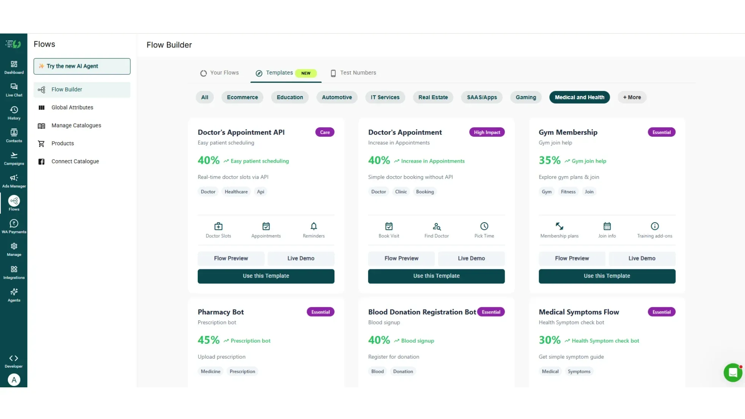Click the Prescription tag on Pharmacy Bot

pos(242,372)
